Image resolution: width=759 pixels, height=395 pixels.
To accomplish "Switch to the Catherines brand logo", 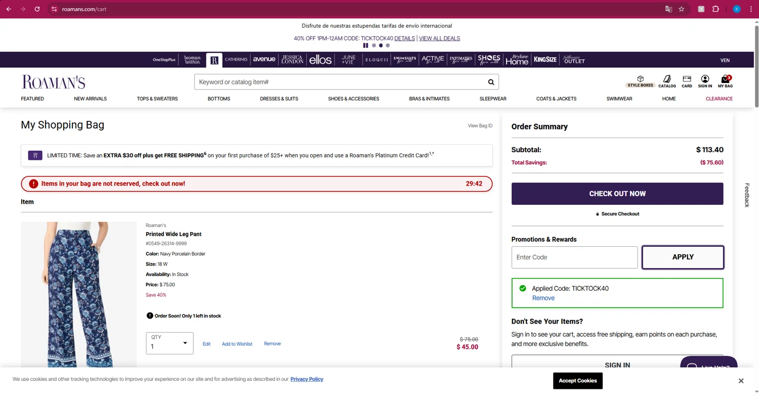I will [x=236, y=60].
